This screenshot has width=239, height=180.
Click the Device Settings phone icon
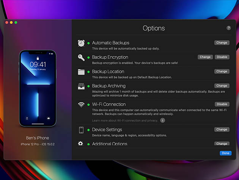click(x=81, y=130)
